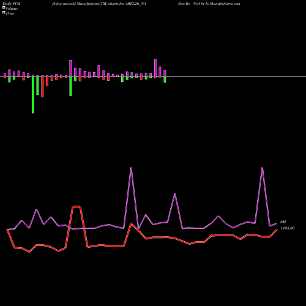Click the 0M volume value label
This screenshot has width=306, height=306.
[x=283, y=222]
